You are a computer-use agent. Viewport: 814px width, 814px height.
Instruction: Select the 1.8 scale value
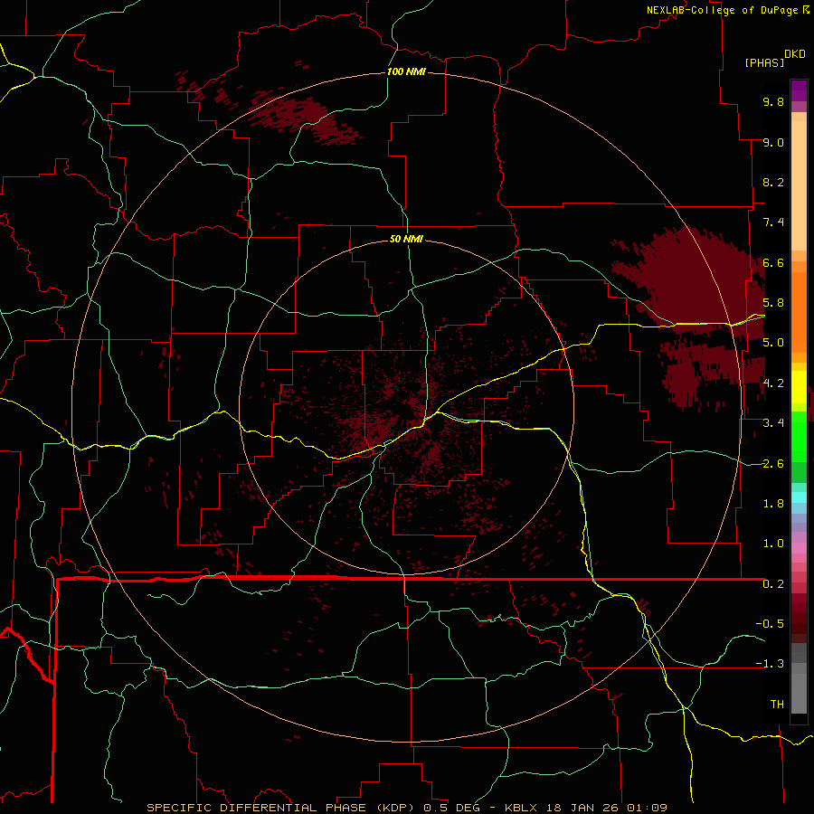coord(773,504)
